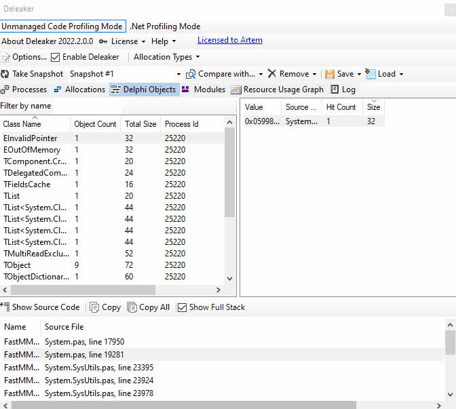Expand the Remove dropdown arrow
Screen dimensions: 456x409
(314, 75)
